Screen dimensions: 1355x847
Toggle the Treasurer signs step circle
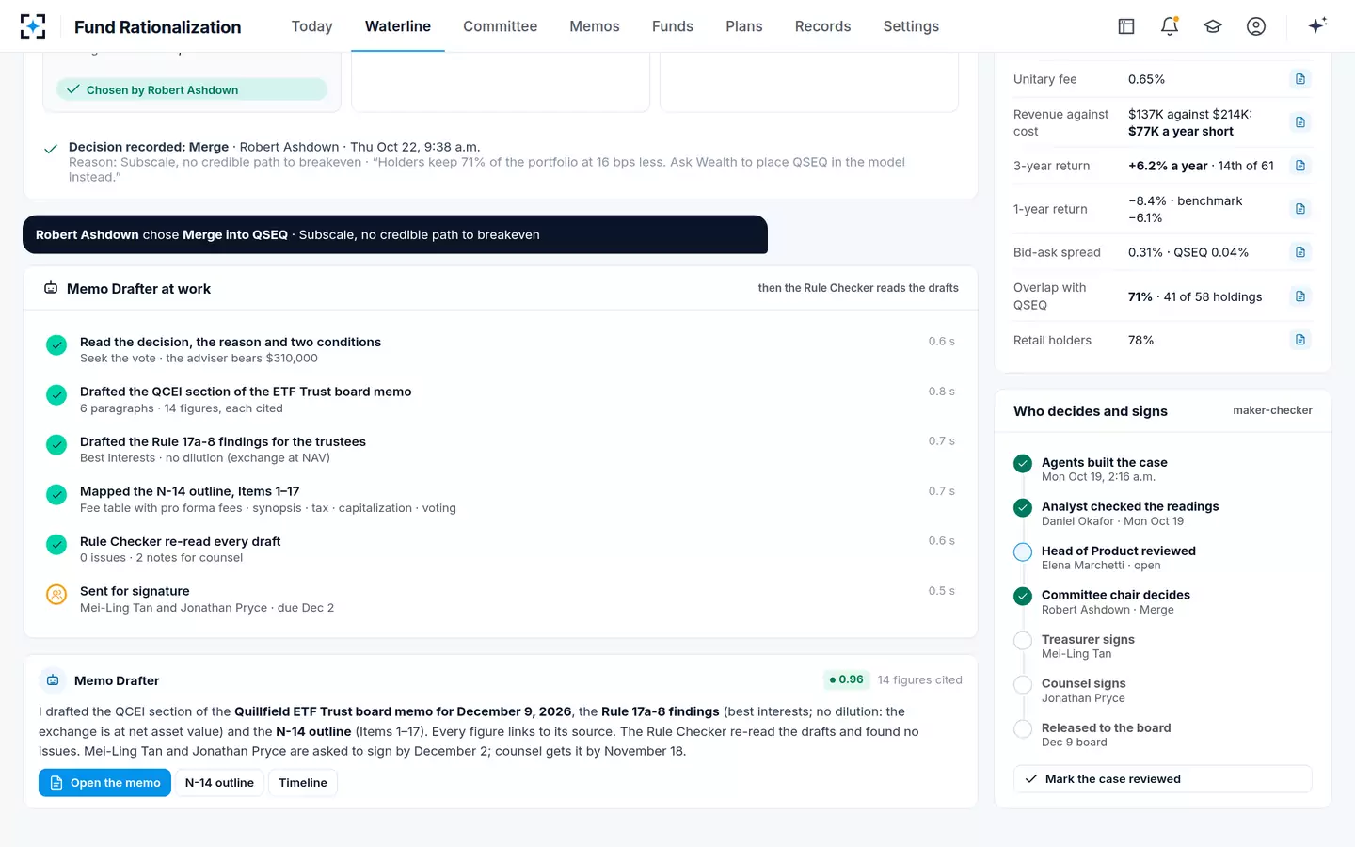[1023, 641]
